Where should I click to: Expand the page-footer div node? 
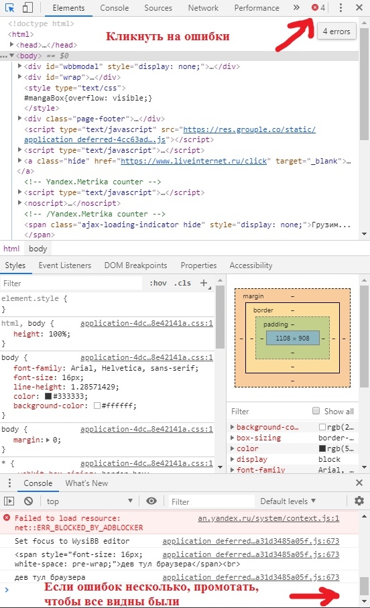tap(20, 118)
